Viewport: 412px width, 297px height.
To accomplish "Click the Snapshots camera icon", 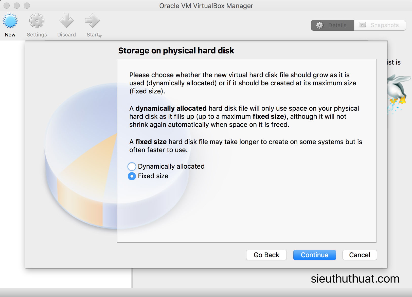I will 362,25.
